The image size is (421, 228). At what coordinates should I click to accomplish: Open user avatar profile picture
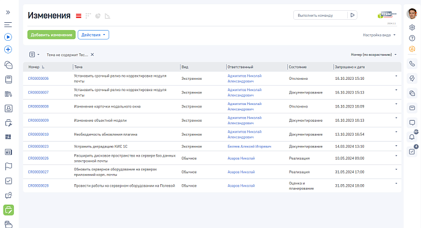[412, 14]
